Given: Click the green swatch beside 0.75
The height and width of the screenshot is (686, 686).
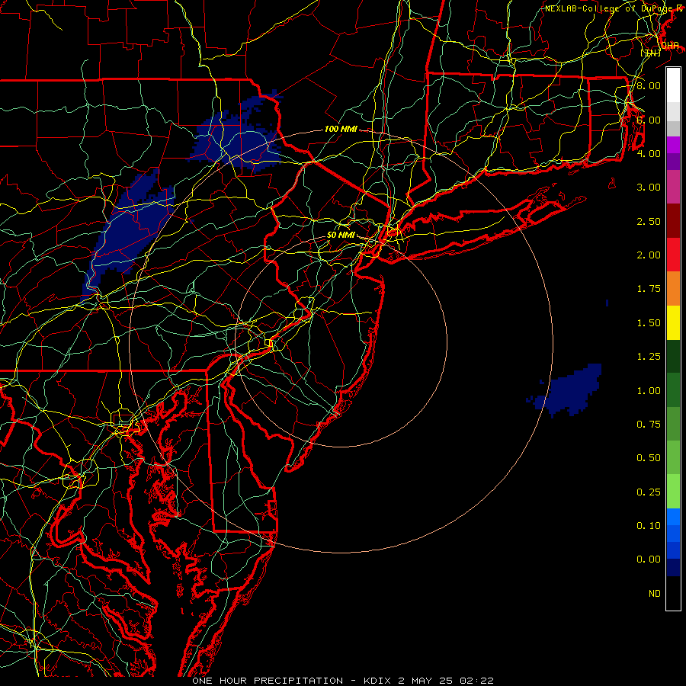Looking at the screenshot, I should coord(673,424).
